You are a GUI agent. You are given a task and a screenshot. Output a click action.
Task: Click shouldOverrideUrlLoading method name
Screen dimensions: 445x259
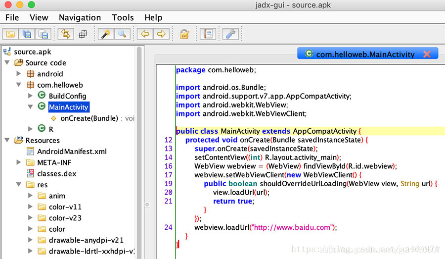(303, 184)
